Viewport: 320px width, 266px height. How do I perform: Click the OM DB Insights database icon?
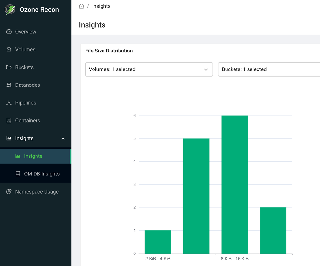(x=18, y=174)
